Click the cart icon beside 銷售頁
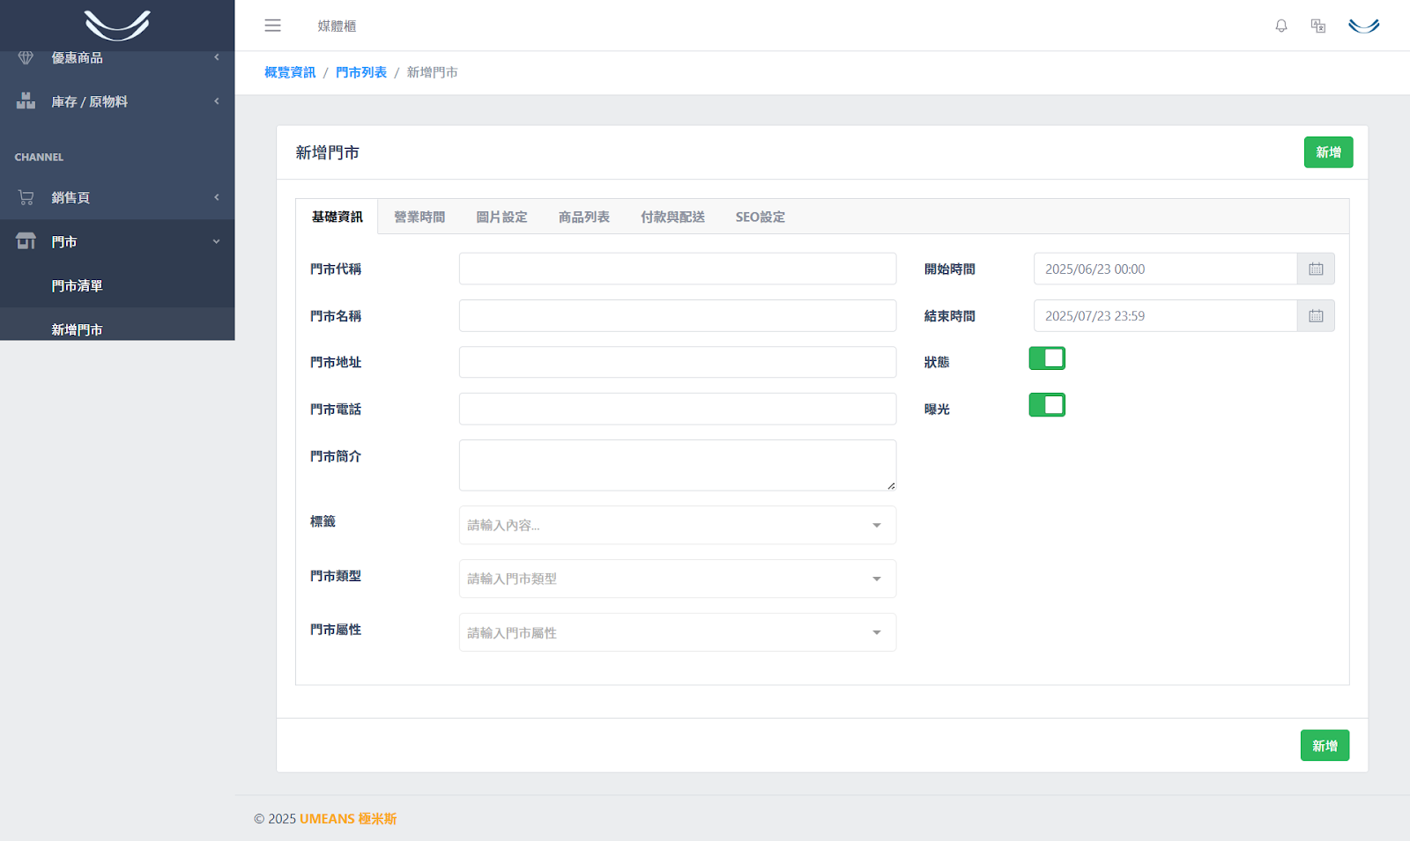1410x841 pixels. tap(26, 197)
